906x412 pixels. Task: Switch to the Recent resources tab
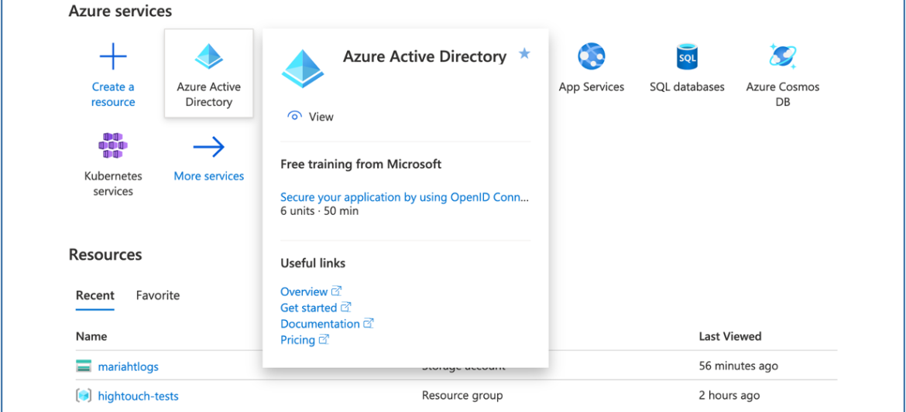(x=94, y=295)
